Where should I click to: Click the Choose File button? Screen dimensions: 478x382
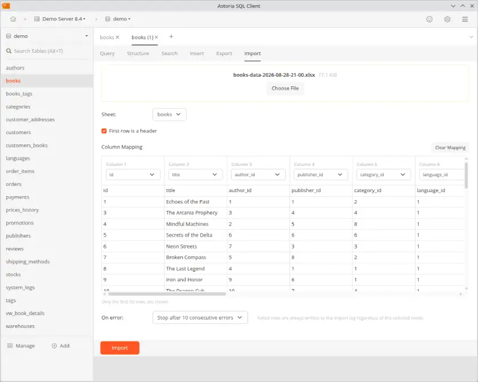(285, 88)
